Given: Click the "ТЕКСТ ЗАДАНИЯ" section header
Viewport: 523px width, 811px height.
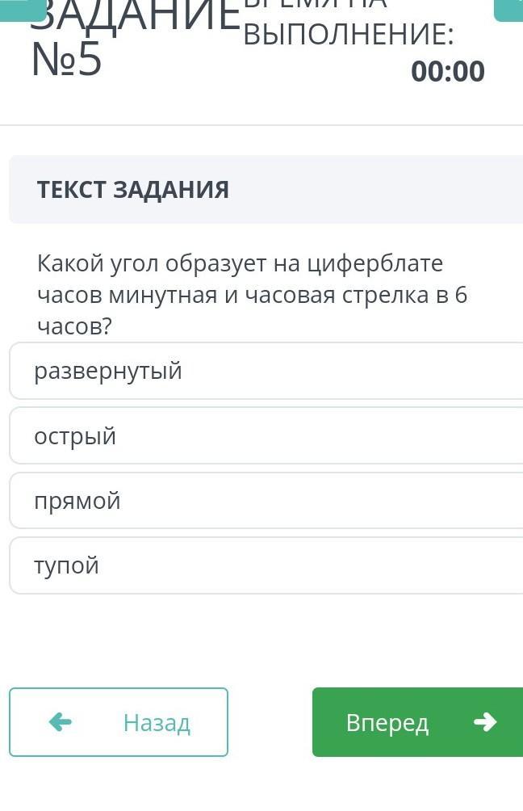Looking at the screenshot, I should 133,190.
